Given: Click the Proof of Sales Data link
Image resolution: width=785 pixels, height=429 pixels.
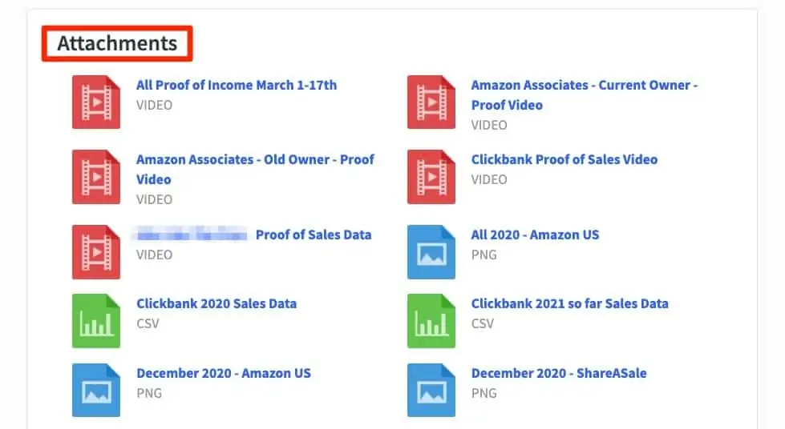Looking at the screenshot, I should [x=314, y=235].
